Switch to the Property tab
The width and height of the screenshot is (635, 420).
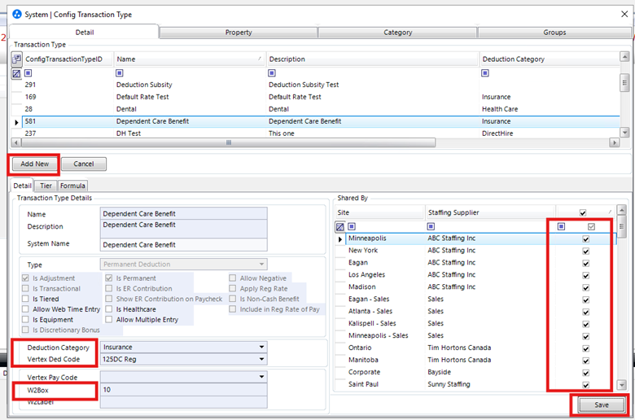238,33
